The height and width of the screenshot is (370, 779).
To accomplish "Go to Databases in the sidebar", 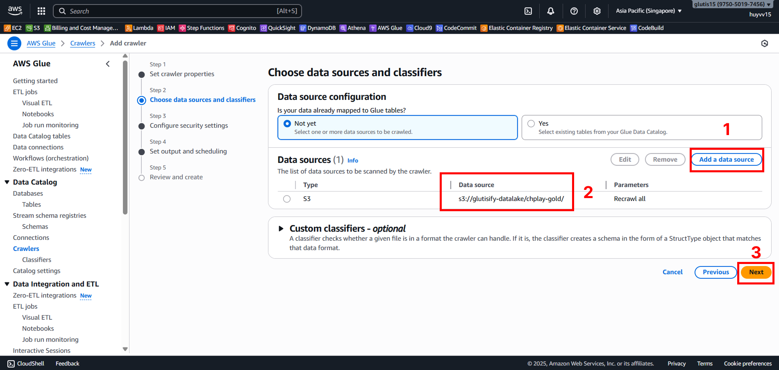I will point(28,194).
